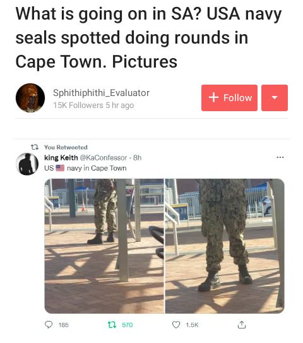
Task: Click the reply comment bubble icon
Action: coord(49,325)
